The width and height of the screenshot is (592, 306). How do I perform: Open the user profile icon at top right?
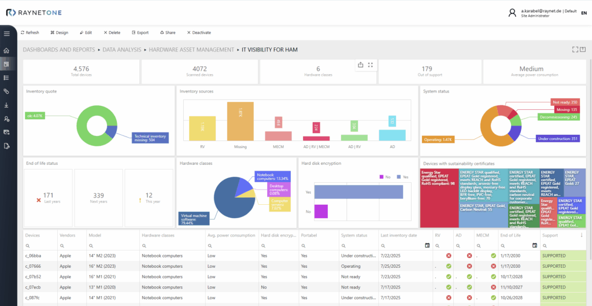(x=512, y=13)
